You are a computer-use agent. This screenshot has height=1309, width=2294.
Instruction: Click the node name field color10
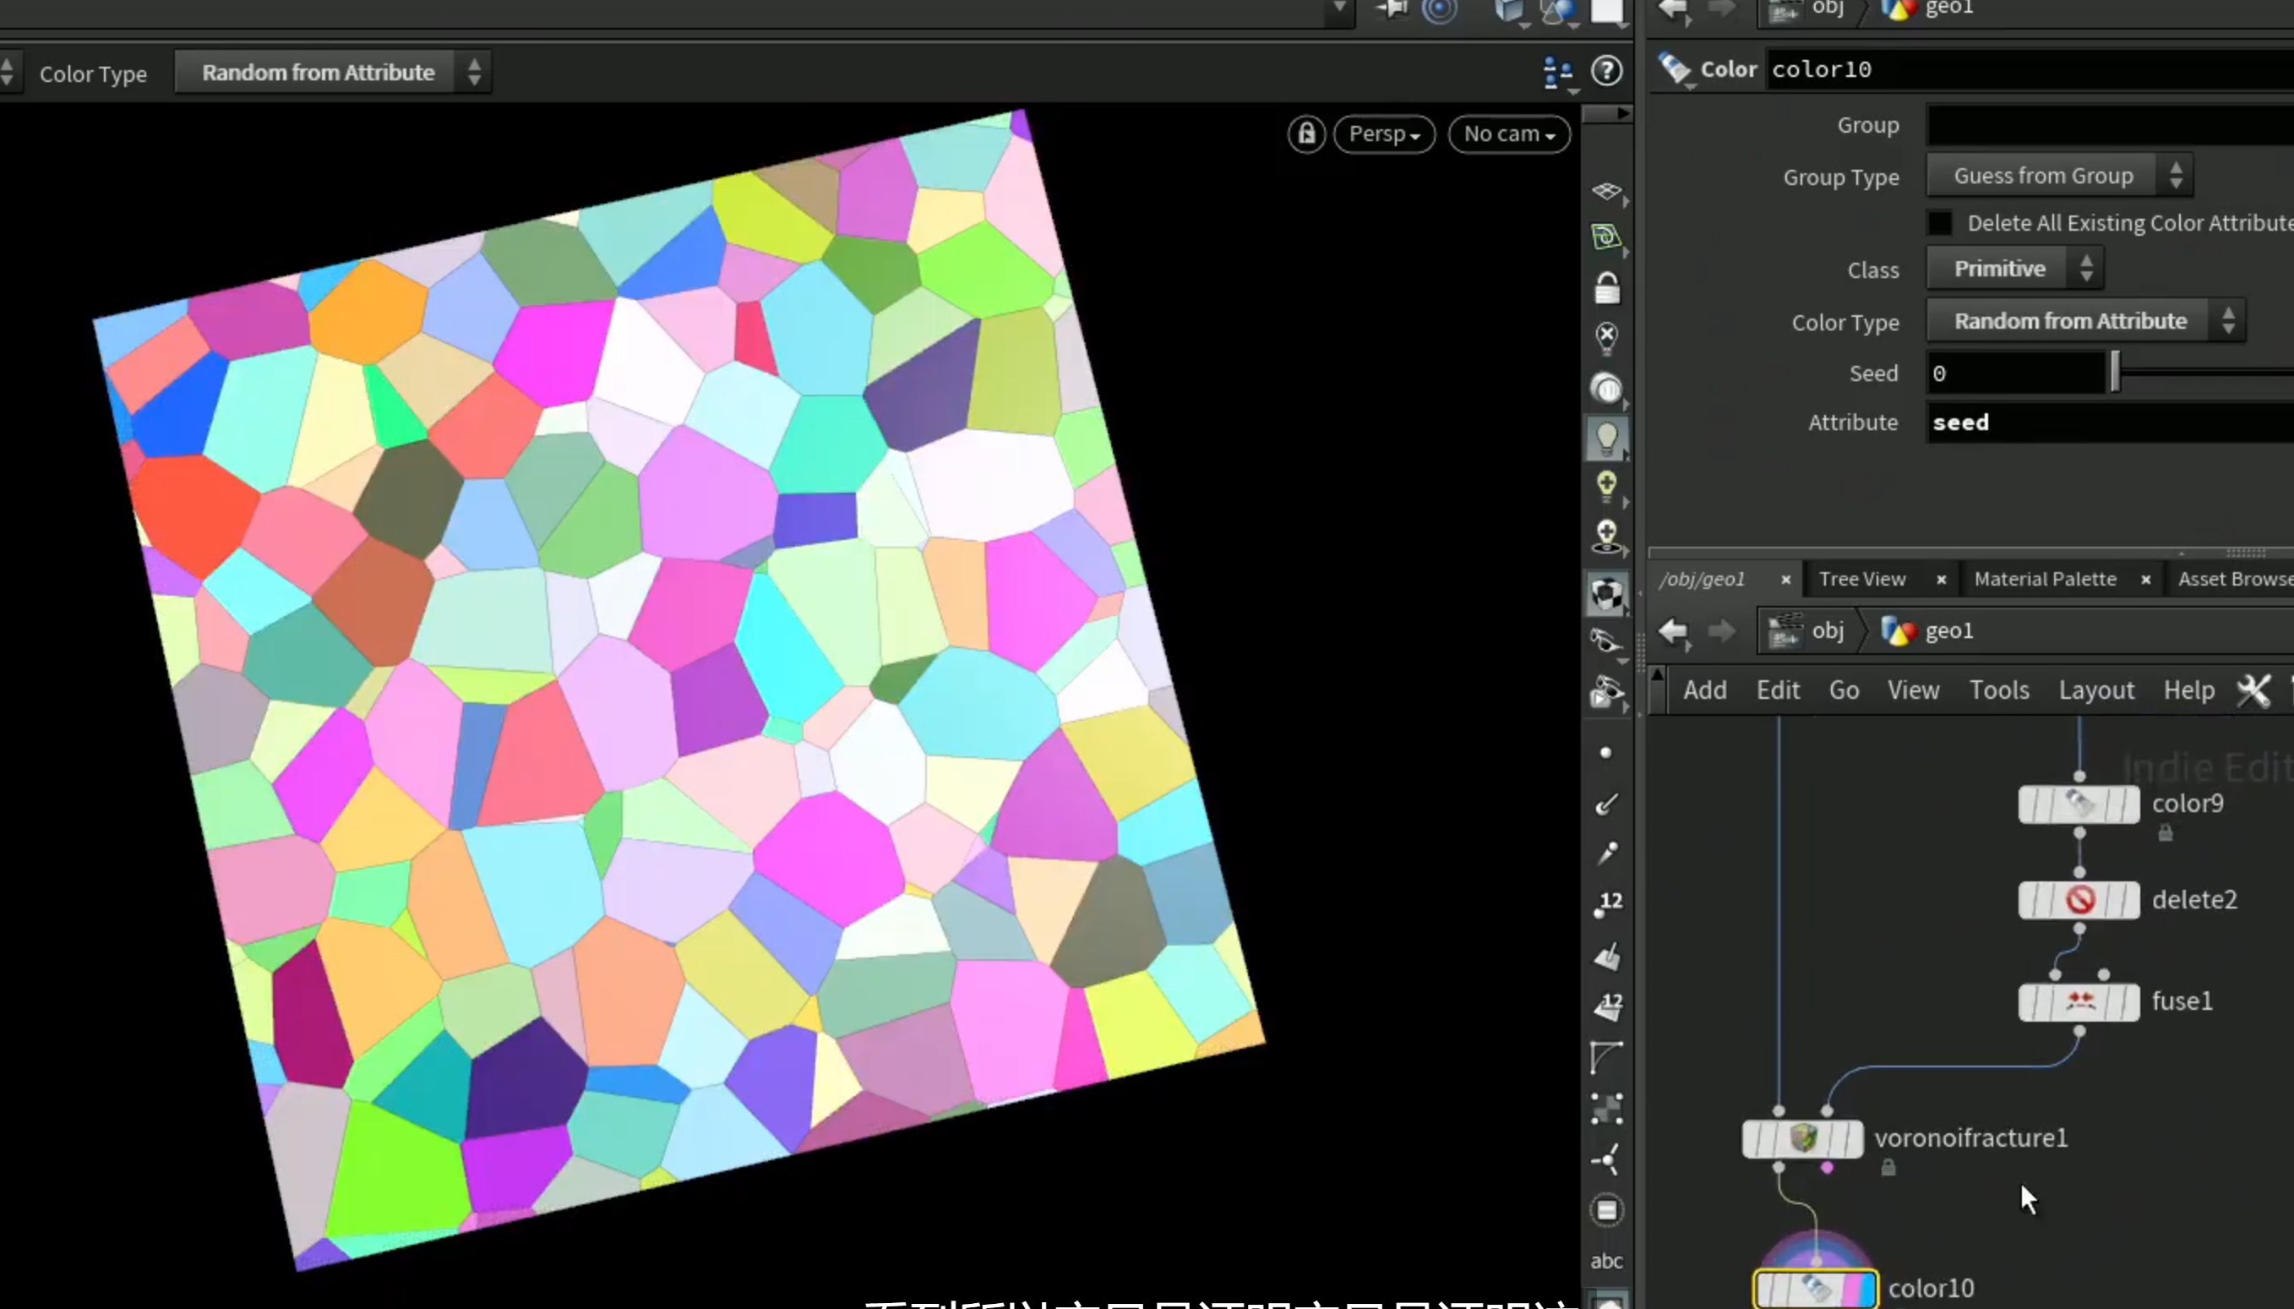[2030, 69]
